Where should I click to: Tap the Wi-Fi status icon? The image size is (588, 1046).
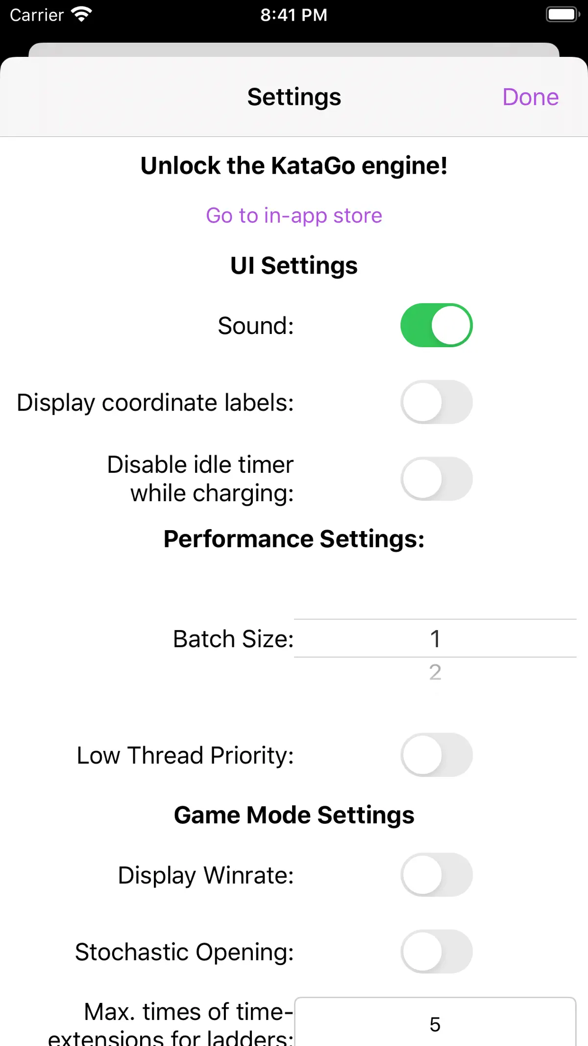(x=81, y=14)
